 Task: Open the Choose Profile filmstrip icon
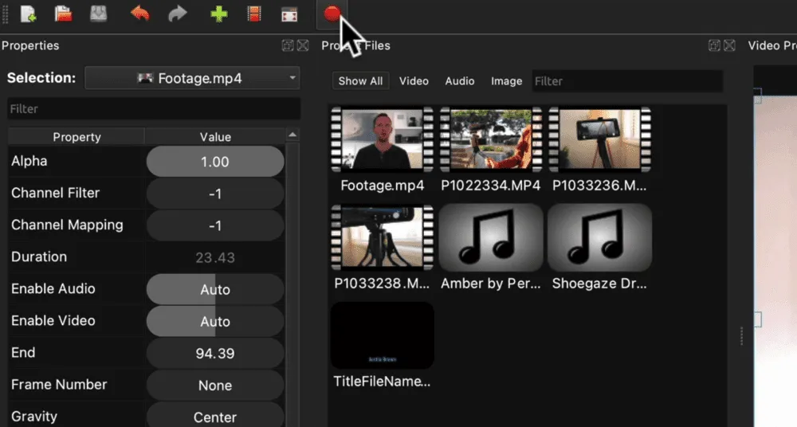tap(254, 14)
